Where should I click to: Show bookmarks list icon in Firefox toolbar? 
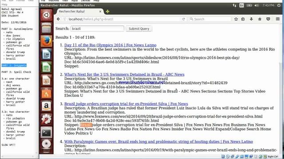point(243,19)
